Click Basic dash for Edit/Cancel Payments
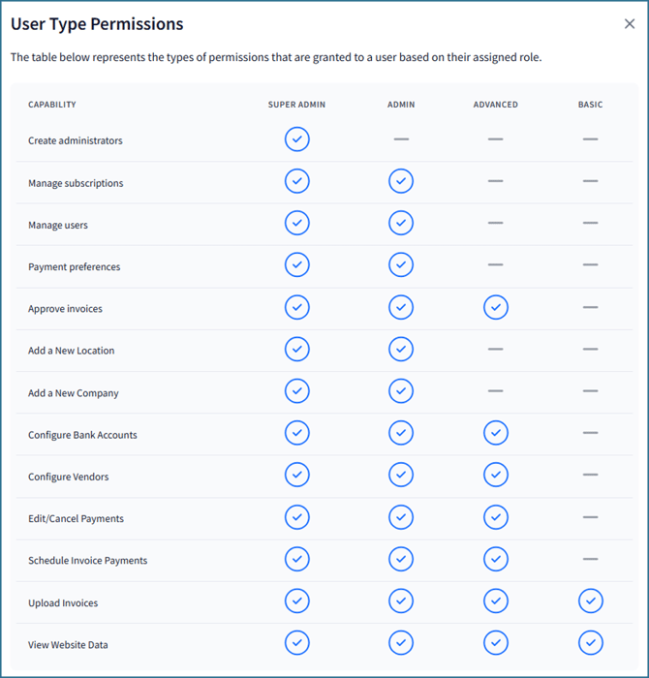 590,517
